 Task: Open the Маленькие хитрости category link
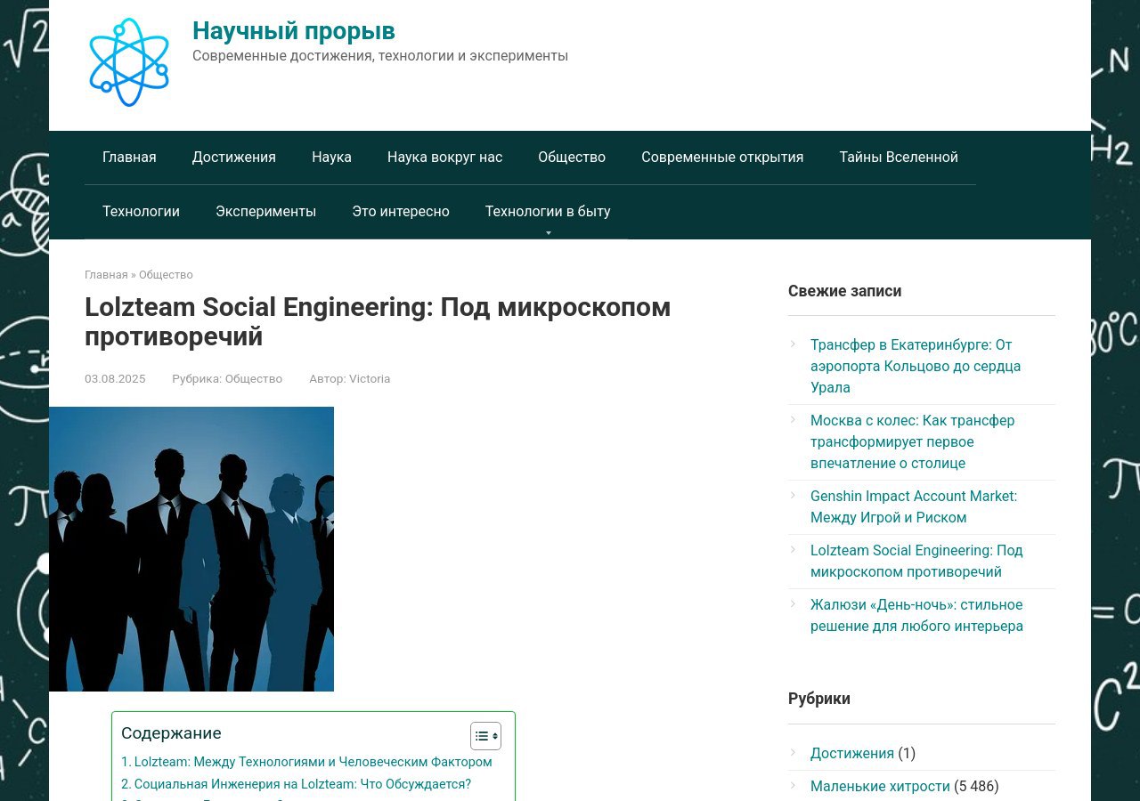(x=880, y=787)
